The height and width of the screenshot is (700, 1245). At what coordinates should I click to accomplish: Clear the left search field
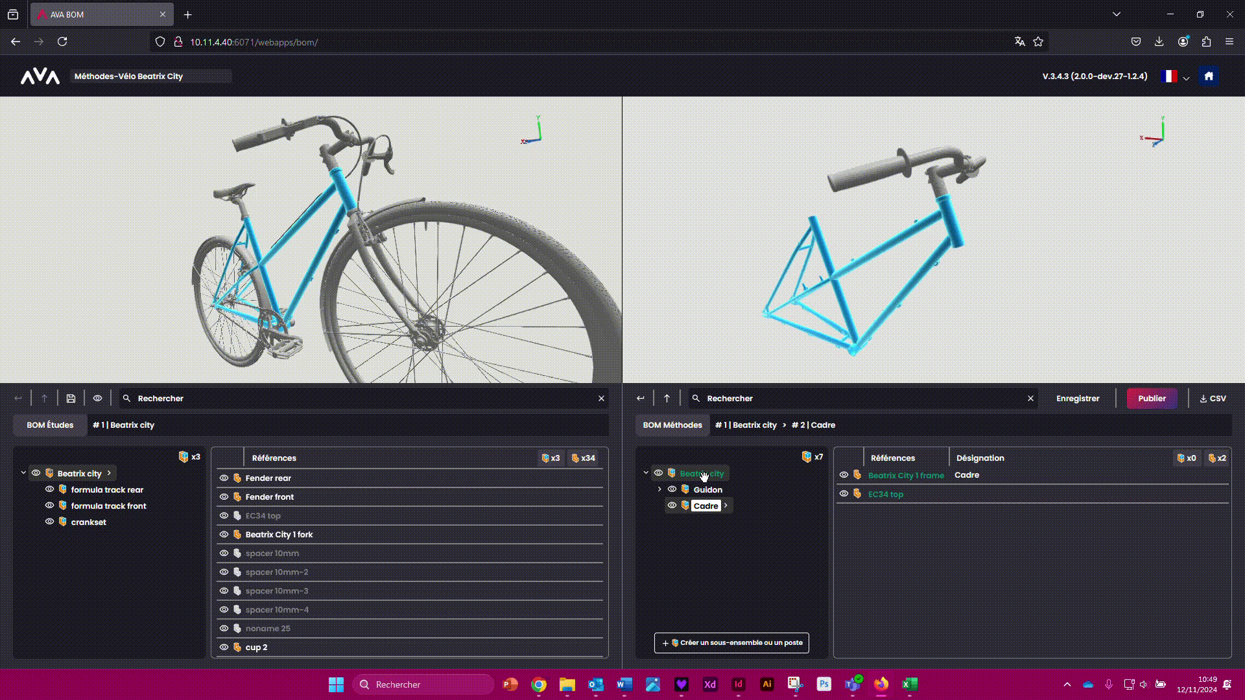(x=601, y=399)
